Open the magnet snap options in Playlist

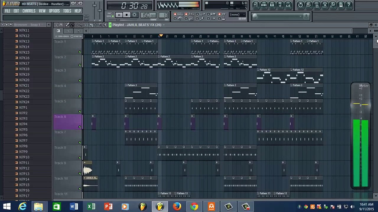[61, 25]
